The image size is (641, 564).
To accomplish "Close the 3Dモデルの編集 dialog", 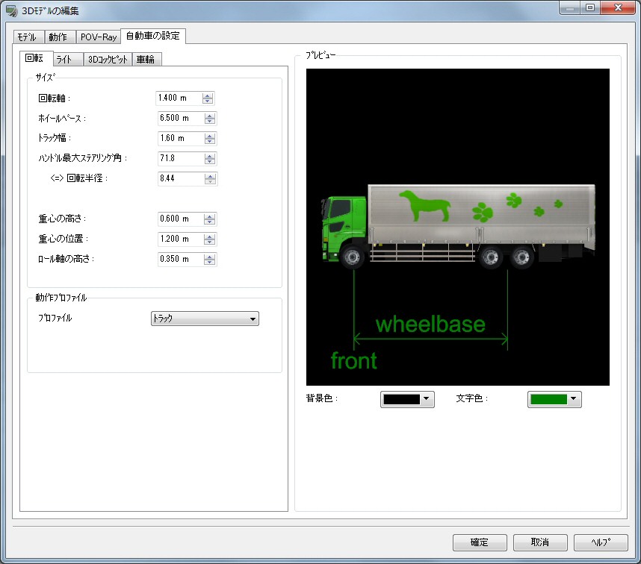I will 618,7.
